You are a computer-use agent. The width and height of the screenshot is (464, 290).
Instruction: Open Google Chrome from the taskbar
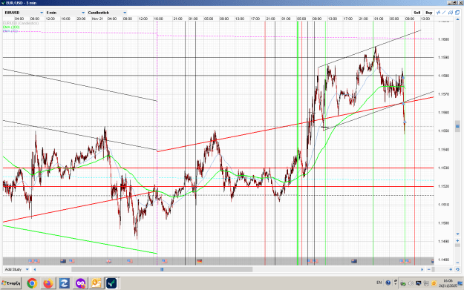click(x=32, y=283)
